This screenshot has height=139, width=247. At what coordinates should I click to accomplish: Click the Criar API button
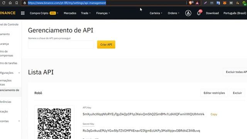point(106,45)
